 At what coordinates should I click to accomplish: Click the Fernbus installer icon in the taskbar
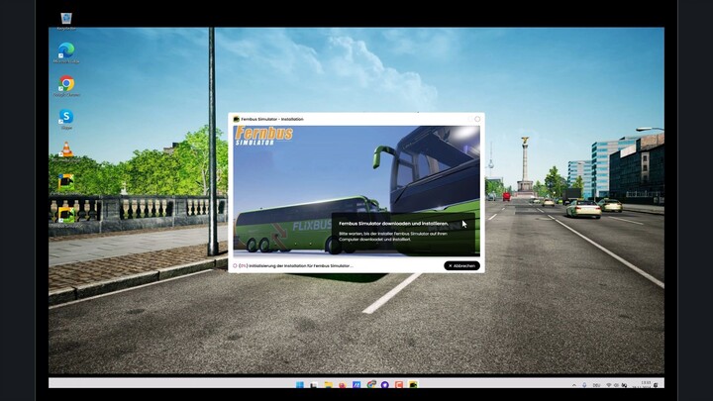(x=413, y=385)
